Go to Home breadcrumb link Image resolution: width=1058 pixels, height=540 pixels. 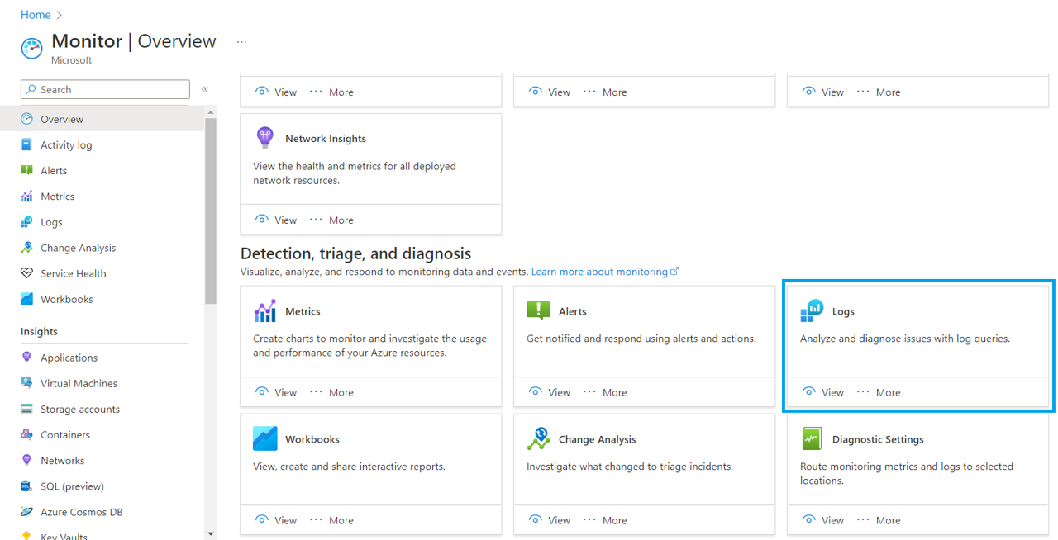coord(36,15)
